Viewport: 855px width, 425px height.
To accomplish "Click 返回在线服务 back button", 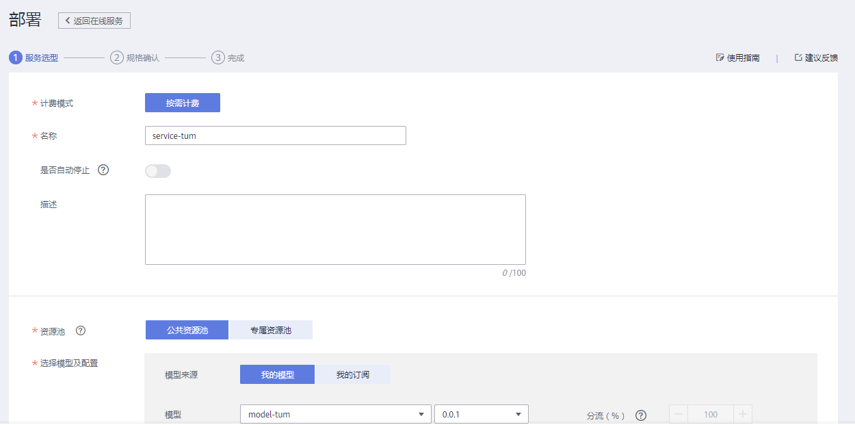I will (94, 21).
